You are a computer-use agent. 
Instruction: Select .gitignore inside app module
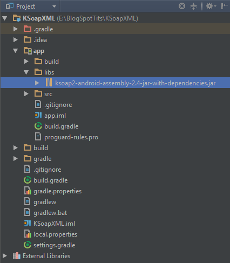pos(58,105)
